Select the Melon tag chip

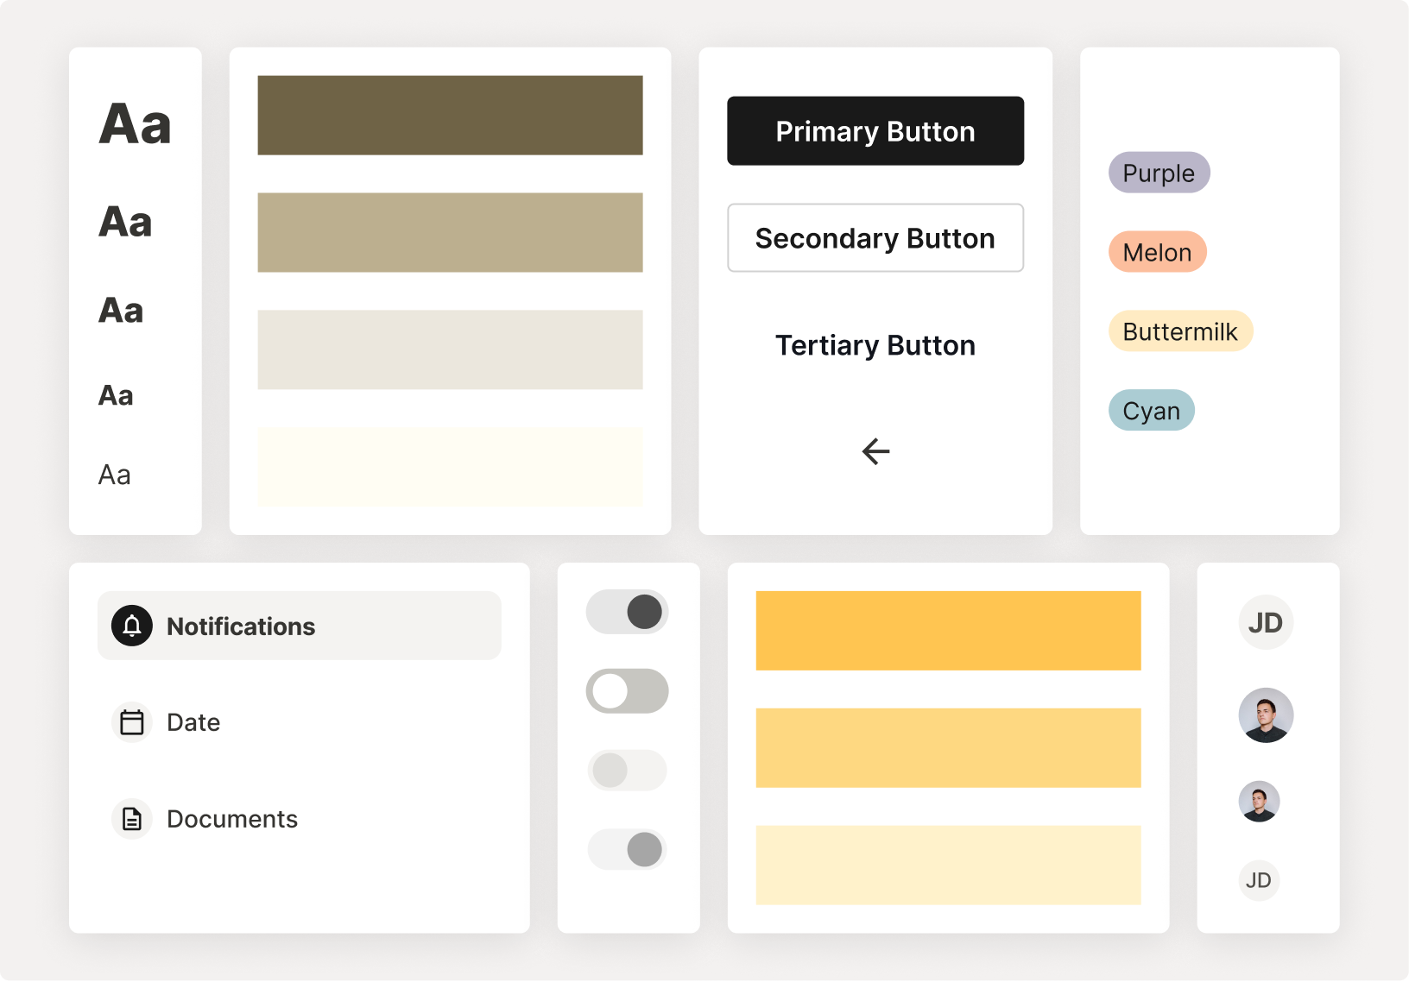coord(1157,252)
